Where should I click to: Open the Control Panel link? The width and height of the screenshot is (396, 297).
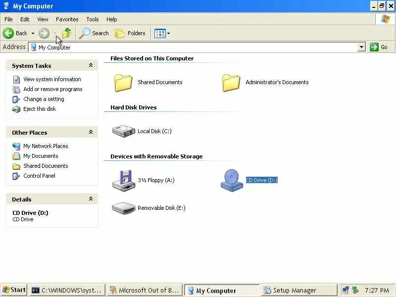click(x=39, y=176)
